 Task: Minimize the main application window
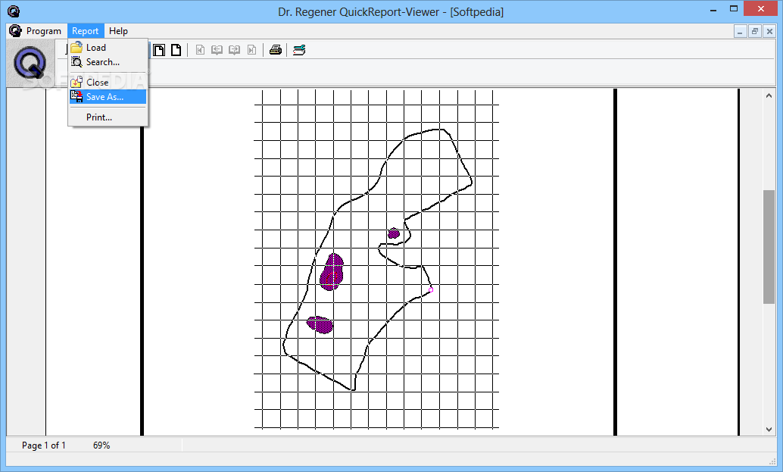pos(713,9)
